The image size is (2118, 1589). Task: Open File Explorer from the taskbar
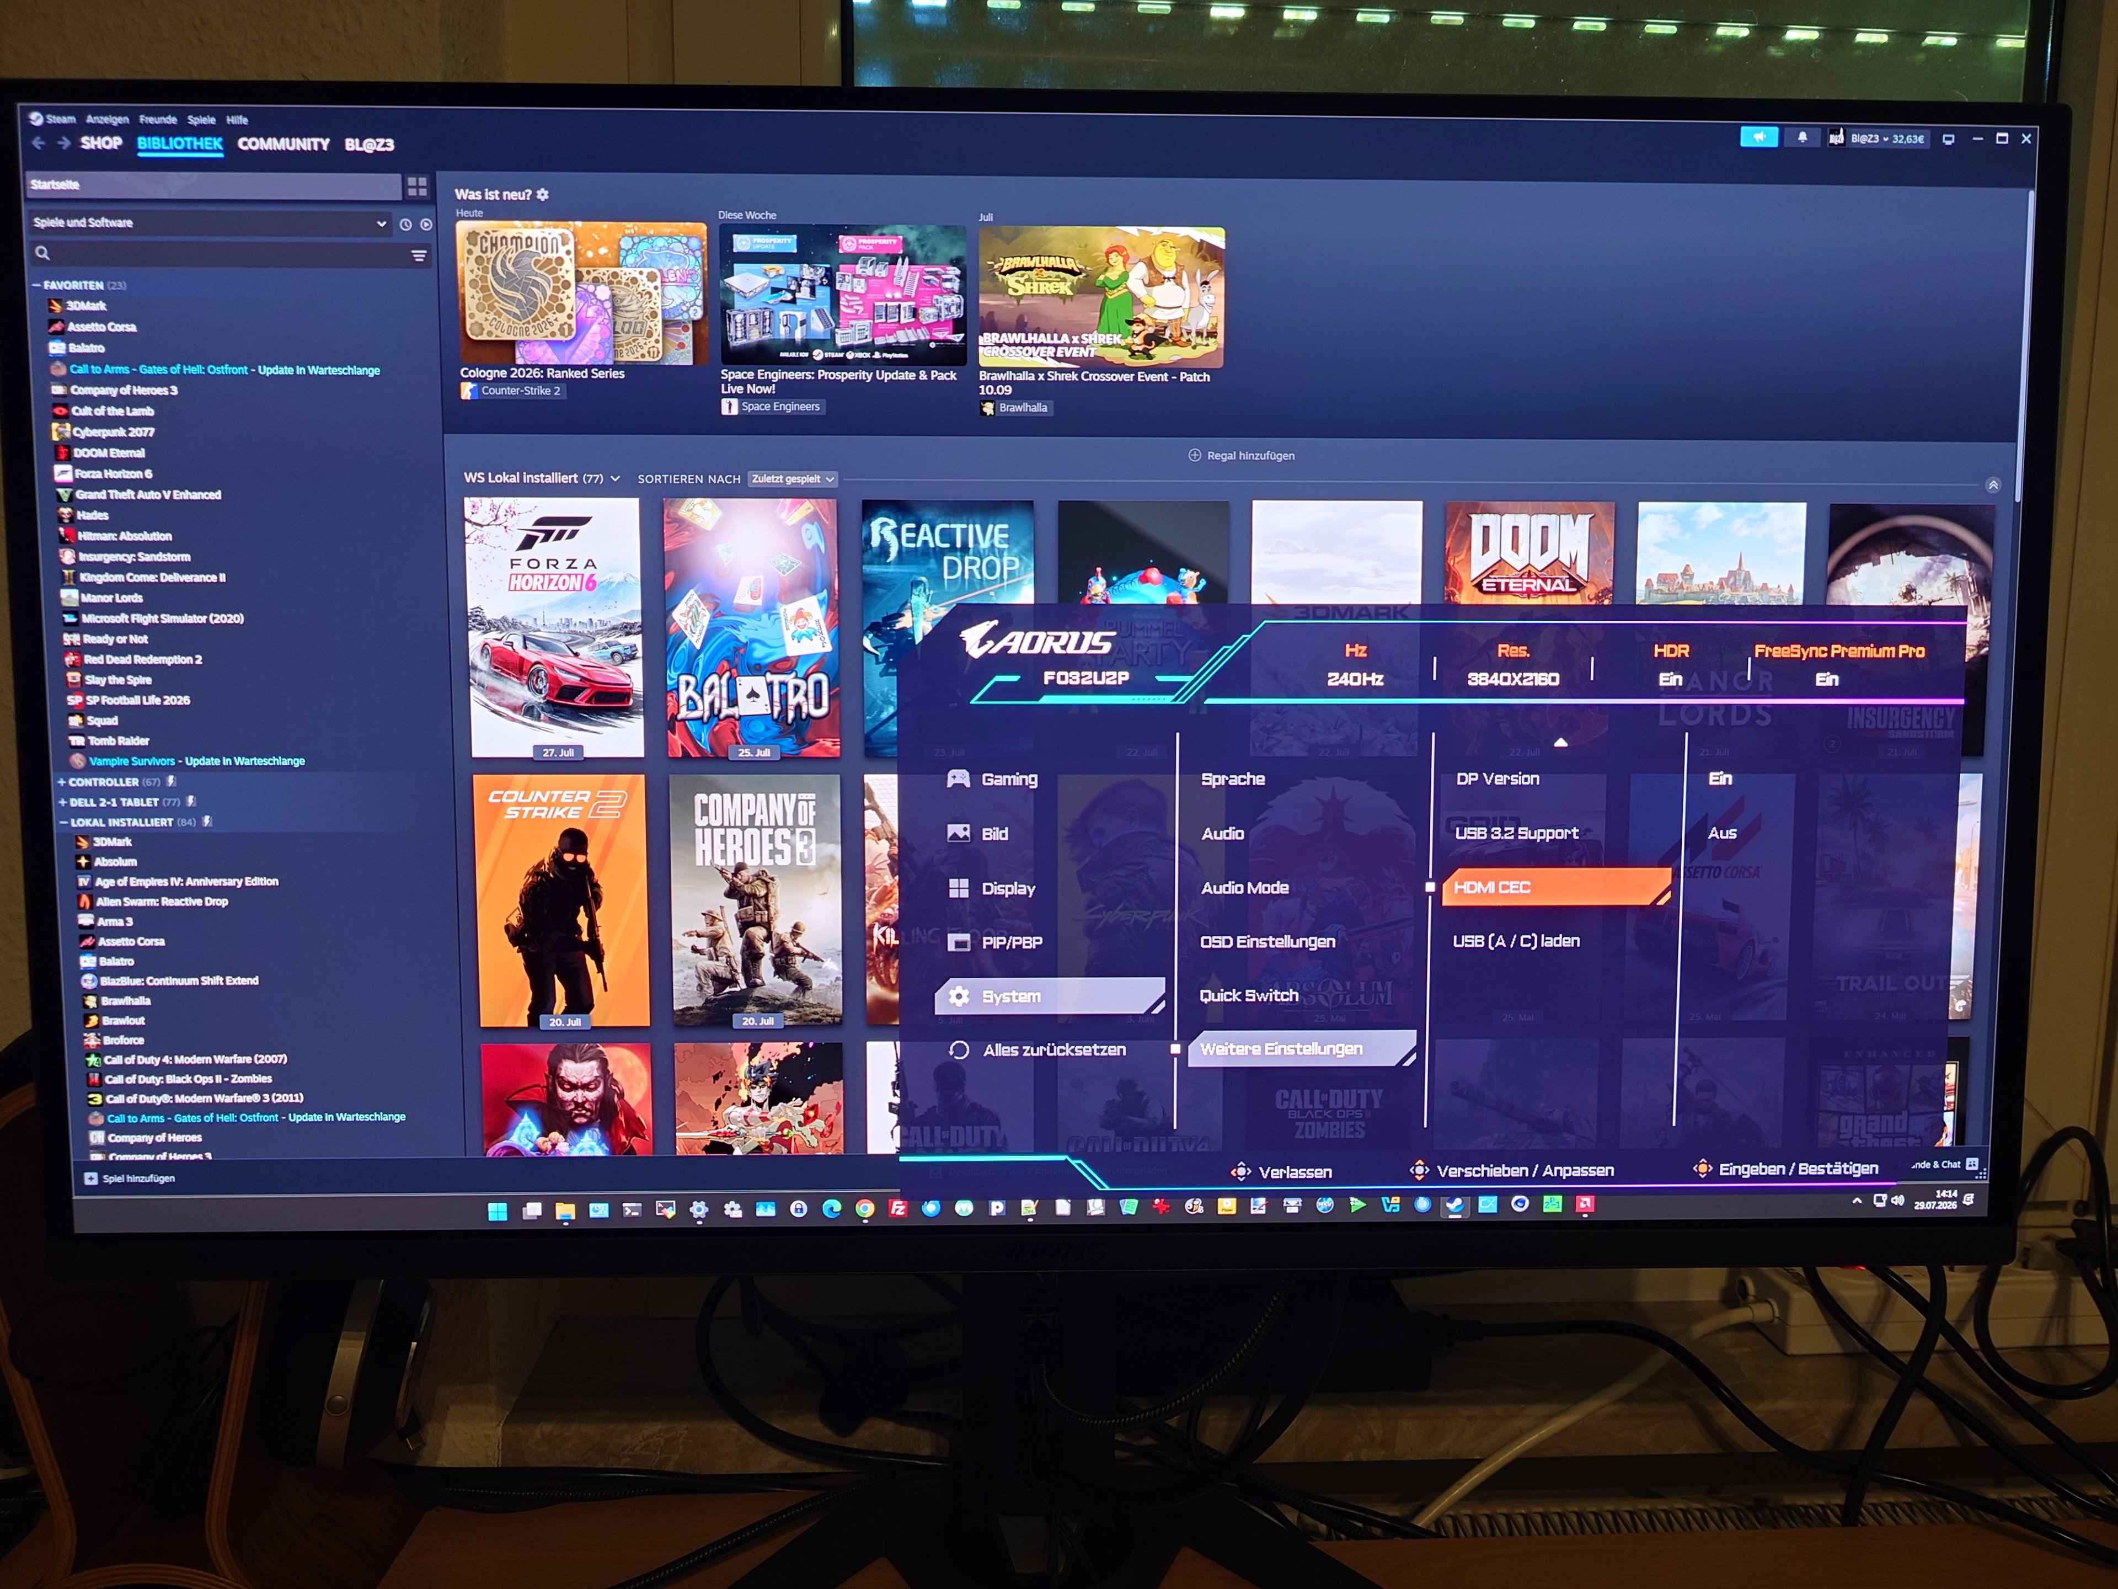point(565,1212)
